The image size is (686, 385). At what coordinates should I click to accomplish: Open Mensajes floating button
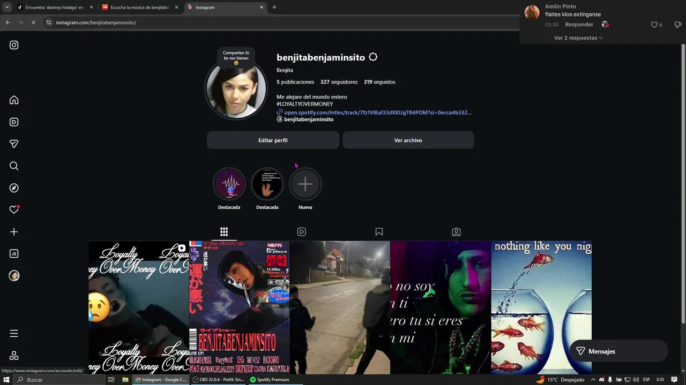coord(618,351)
